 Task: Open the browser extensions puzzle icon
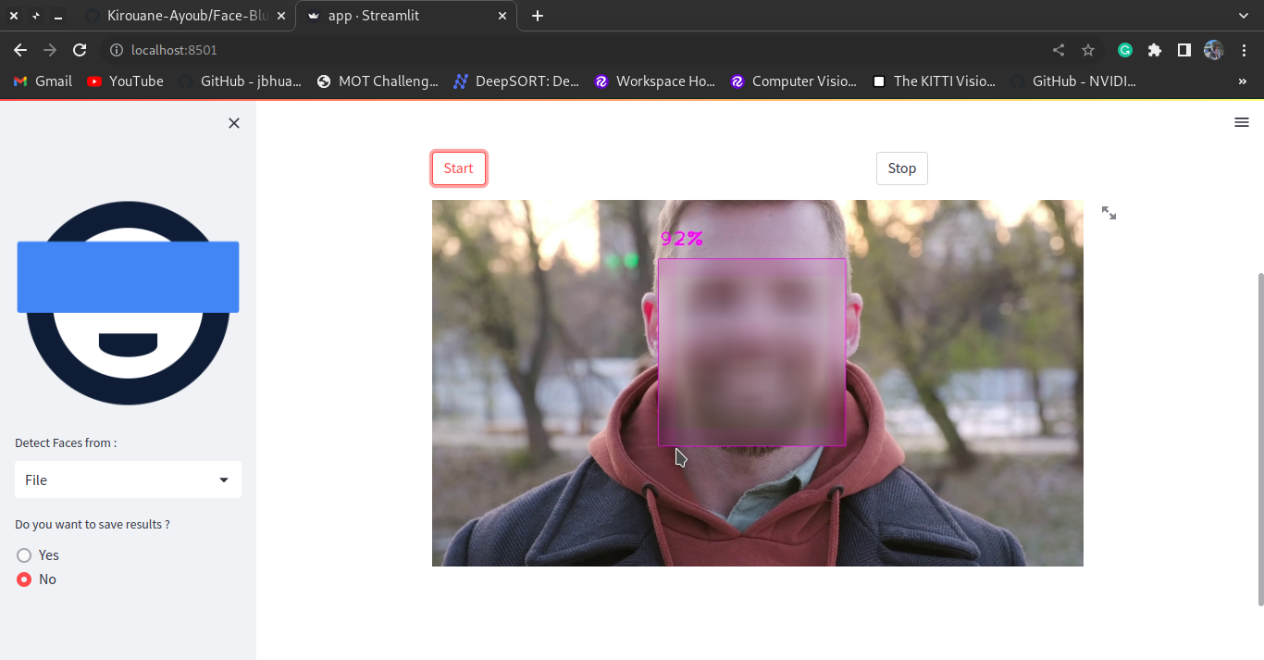pos(1154,50)
